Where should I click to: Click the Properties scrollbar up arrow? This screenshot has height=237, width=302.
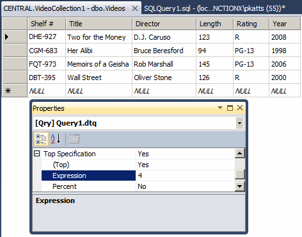point(239,153)
